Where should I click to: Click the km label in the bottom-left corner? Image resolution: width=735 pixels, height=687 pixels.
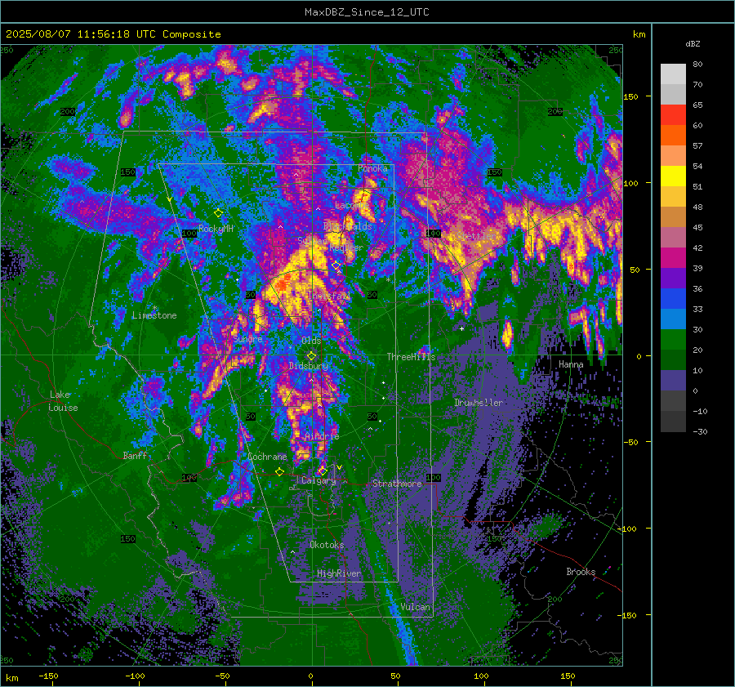click(11, 678)
